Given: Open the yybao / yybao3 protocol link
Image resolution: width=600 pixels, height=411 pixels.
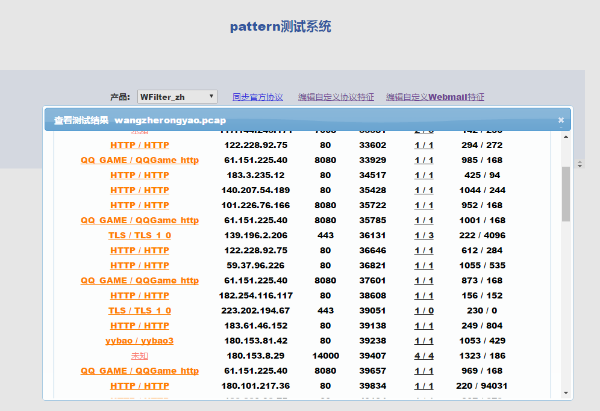Looking at the screenshot, I should point(140,341).
